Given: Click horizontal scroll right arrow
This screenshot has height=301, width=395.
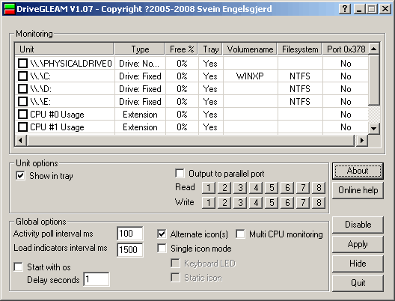Looking at the screenshot, I should point(362,140).
